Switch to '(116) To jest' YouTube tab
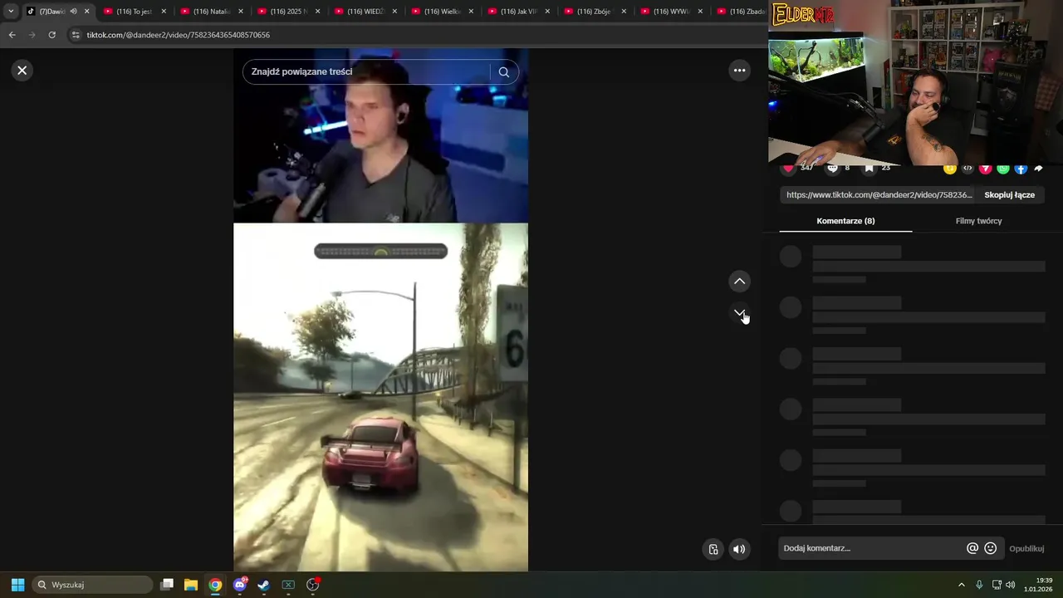 (x=133, y=12)
